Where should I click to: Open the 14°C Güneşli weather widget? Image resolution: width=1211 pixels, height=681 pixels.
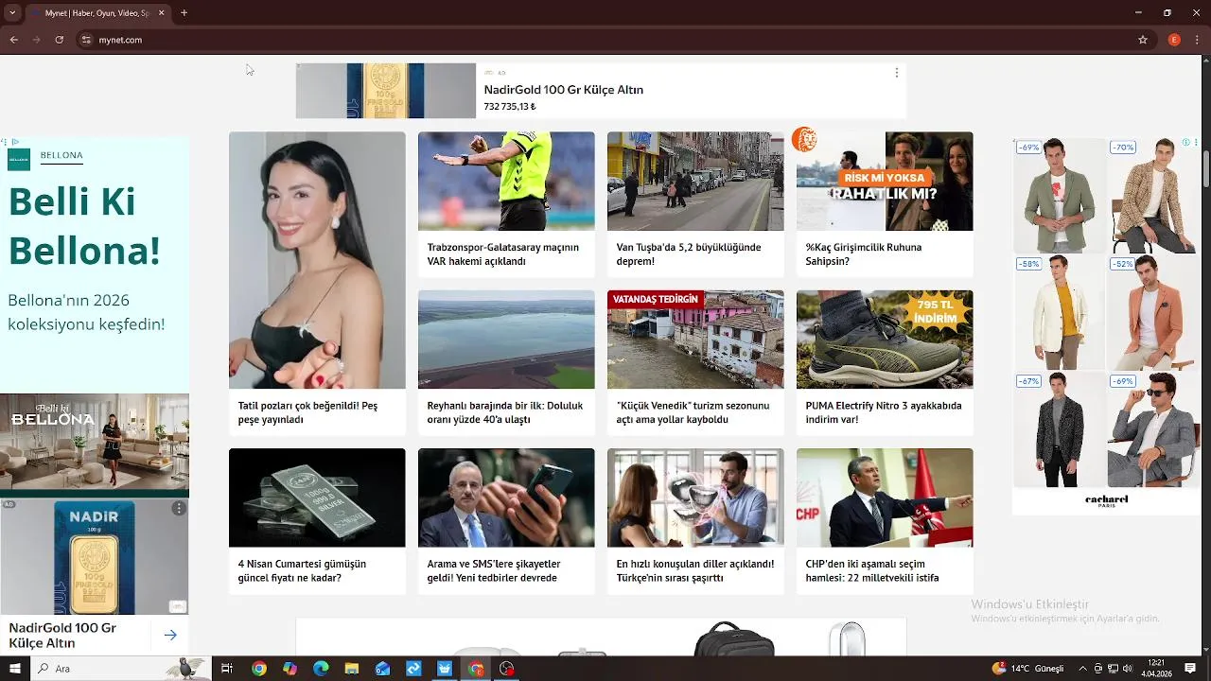1027,669
